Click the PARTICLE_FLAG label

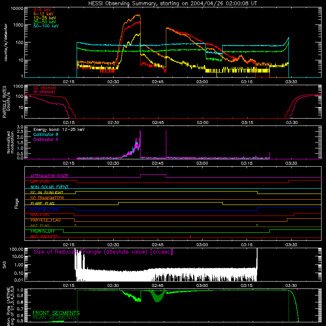46,220
